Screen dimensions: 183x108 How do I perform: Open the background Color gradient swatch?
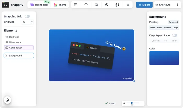164,58
